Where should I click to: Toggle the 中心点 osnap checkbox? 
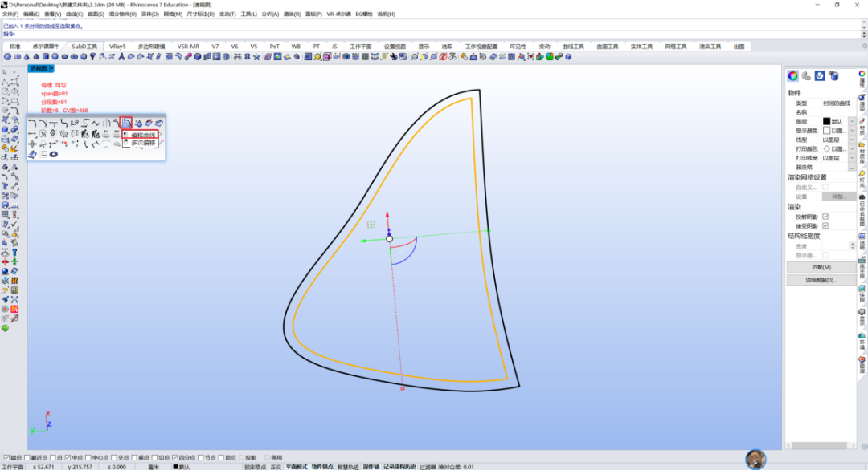(88, 458)
